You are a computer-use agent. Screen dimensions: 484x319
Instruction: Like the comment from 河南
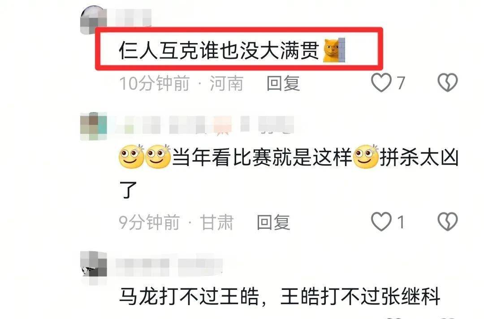coord(381,83)
